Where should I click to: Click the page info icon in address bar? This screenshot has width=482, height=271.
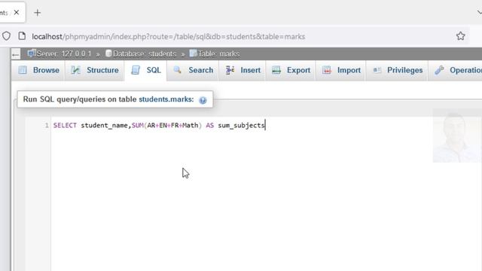tap(22, 36)
